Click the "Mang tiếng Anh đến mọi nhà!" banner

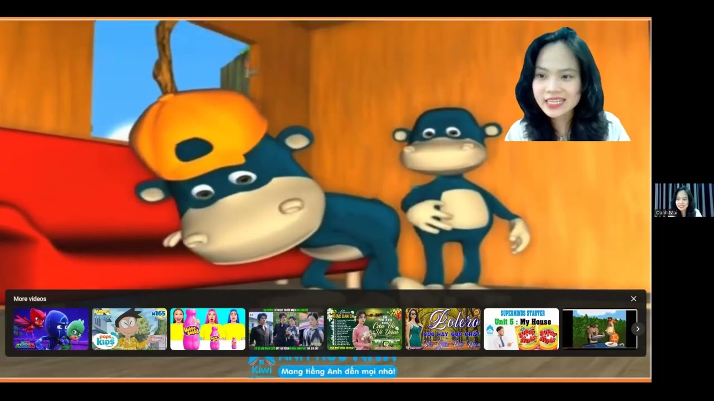[338, 371]
